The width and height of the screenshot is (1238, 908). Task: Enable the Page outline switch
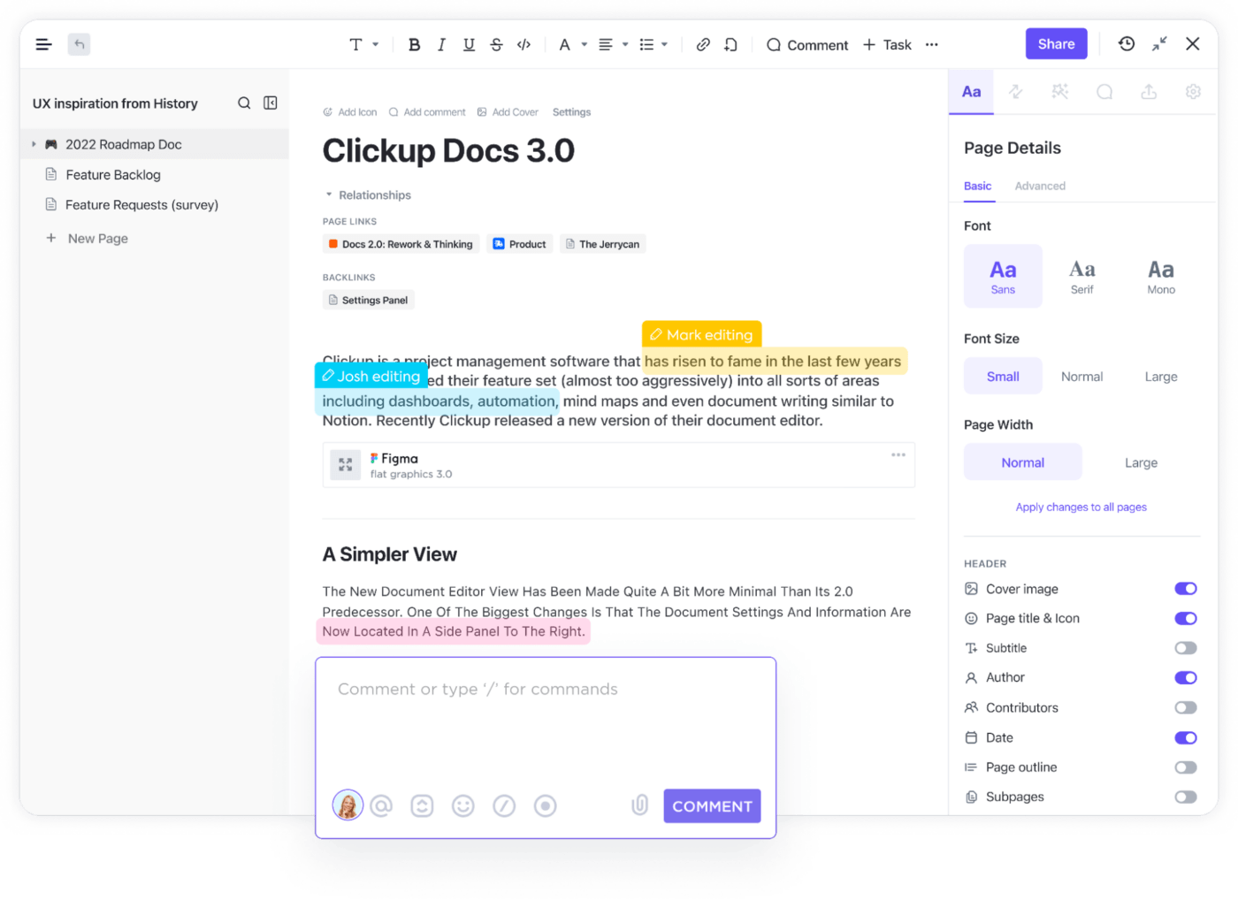1186,767
